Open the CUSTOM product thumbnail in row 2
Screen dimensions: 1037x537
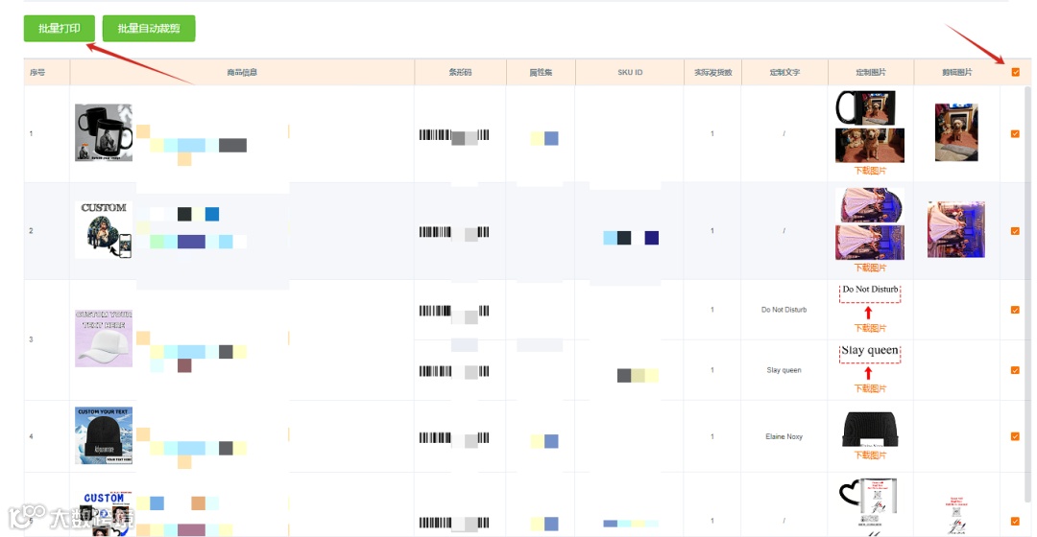click(104, 229)
